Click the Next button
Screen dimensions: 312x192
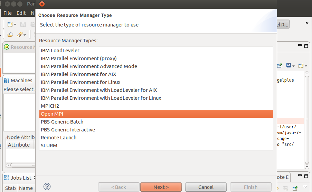[161, 187]
